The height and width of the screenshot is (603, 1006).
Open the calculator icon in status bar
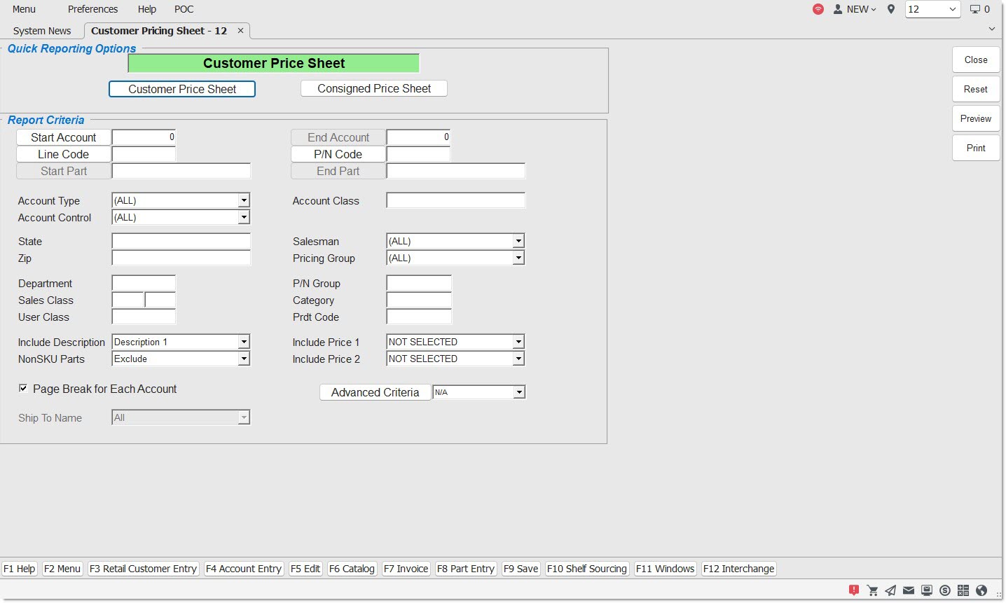click(963, 590)
